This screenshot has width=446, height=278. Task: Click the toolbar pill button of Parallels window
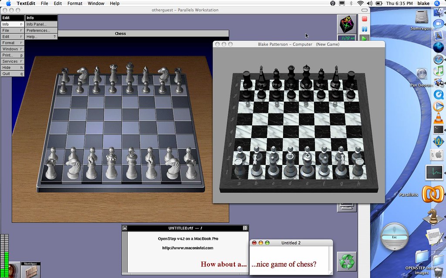click(365, 10)
